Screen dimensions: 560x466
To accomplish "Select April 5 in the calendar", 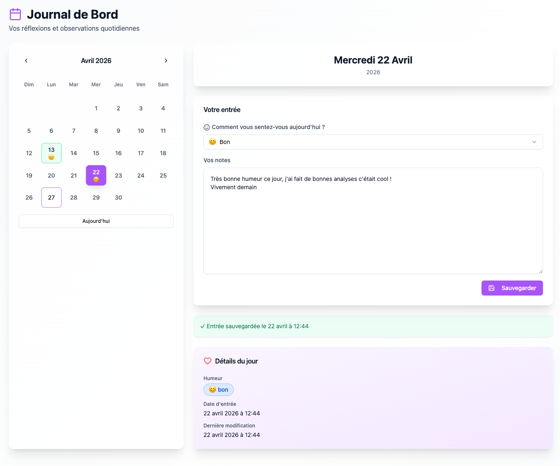I will (x=29, y=131).
